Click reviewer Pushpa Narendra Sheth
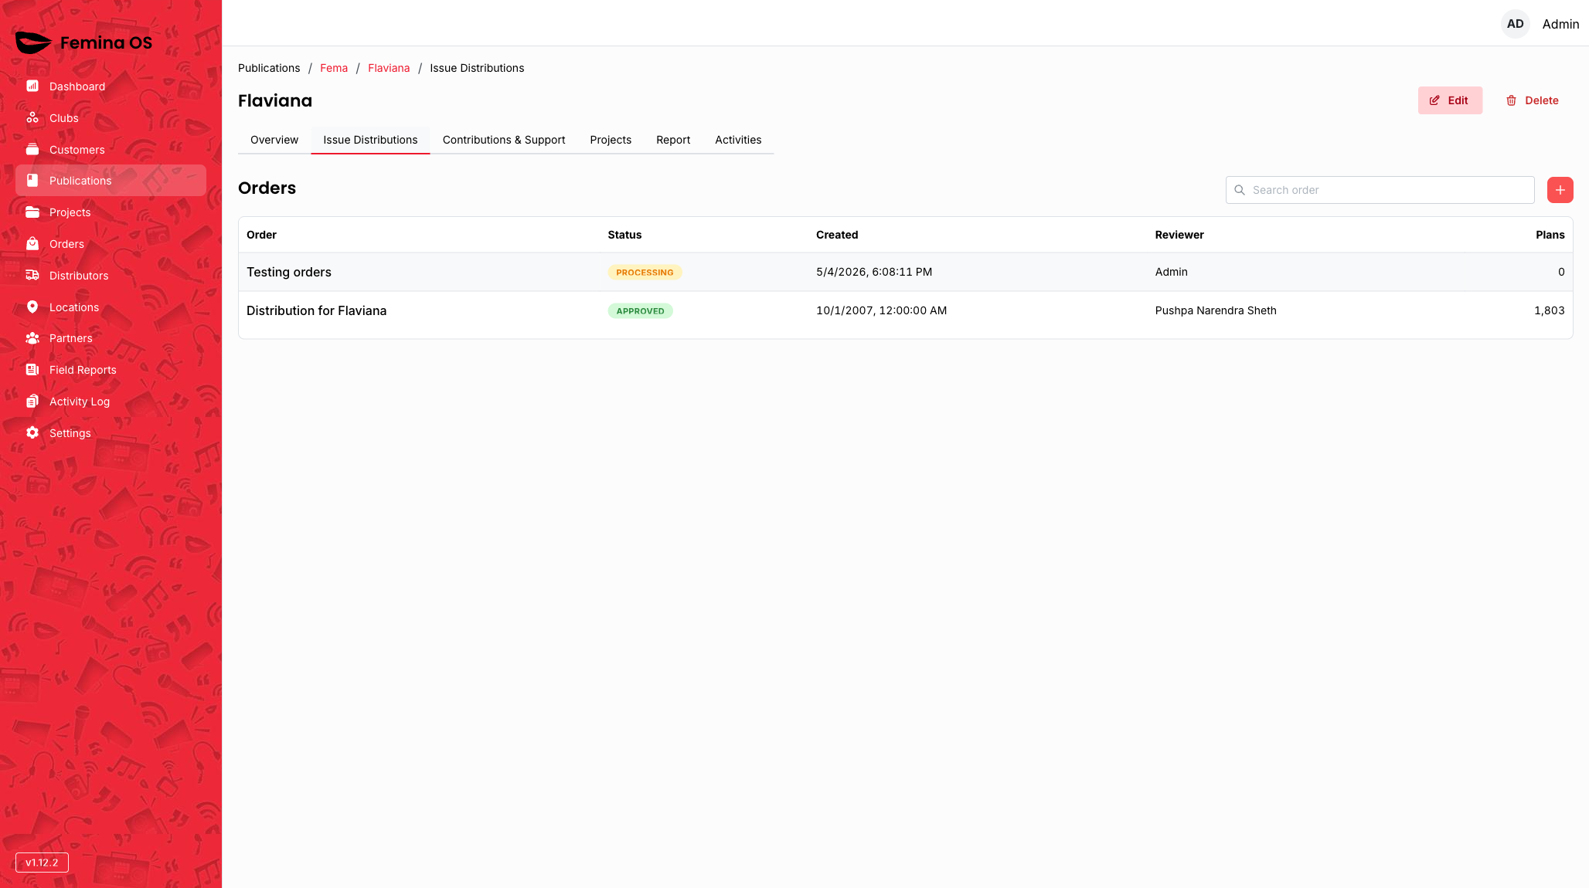 click(x=1216, y=310)
